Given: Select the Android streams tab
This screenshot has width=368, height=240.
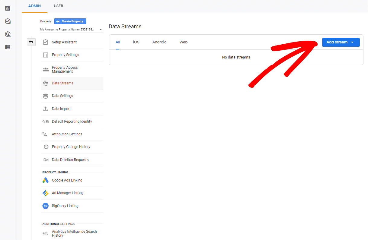Looking at the screenshot, I should (x=159, y=42).
